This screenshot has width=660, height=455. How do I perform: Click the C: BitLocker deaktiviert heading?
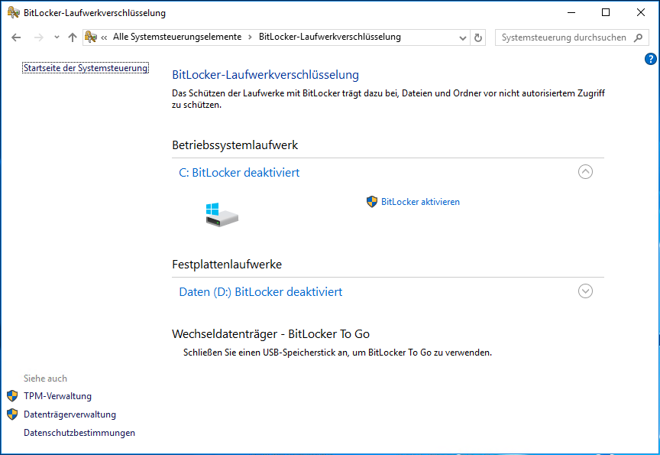(239, 172)
